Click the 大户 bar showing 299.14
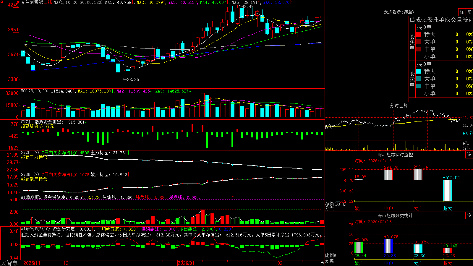 pyautogui.click(x=418, y=175)
